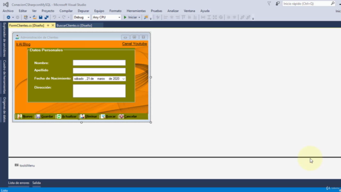341x192 pixels.
Task: Open the Analizar menu
Action: (173, 11)
